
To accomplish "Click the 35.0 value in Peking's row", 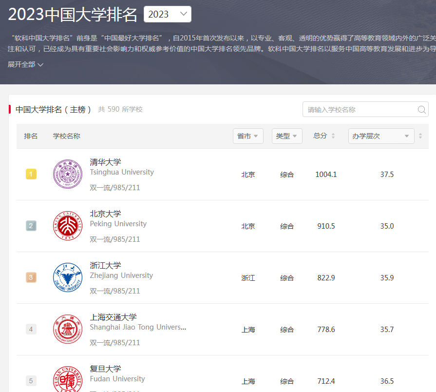I will tap(387, 226).
